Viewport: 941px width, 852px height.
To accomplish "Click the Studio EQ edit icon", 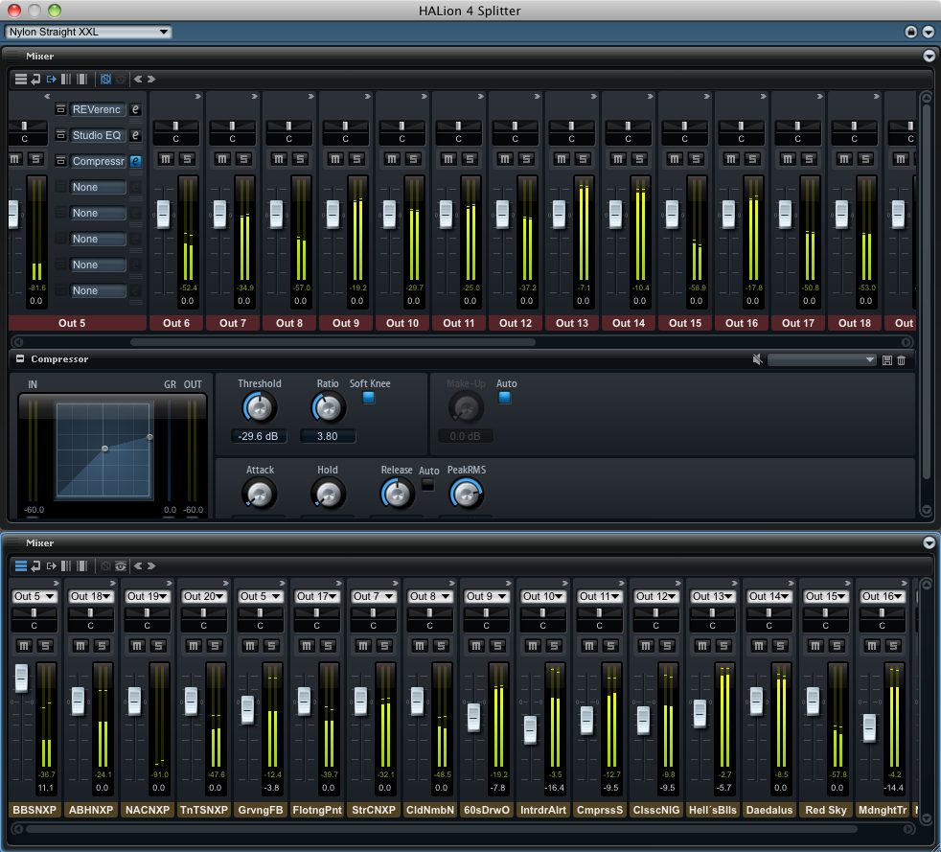I will (x=135, y=135).
